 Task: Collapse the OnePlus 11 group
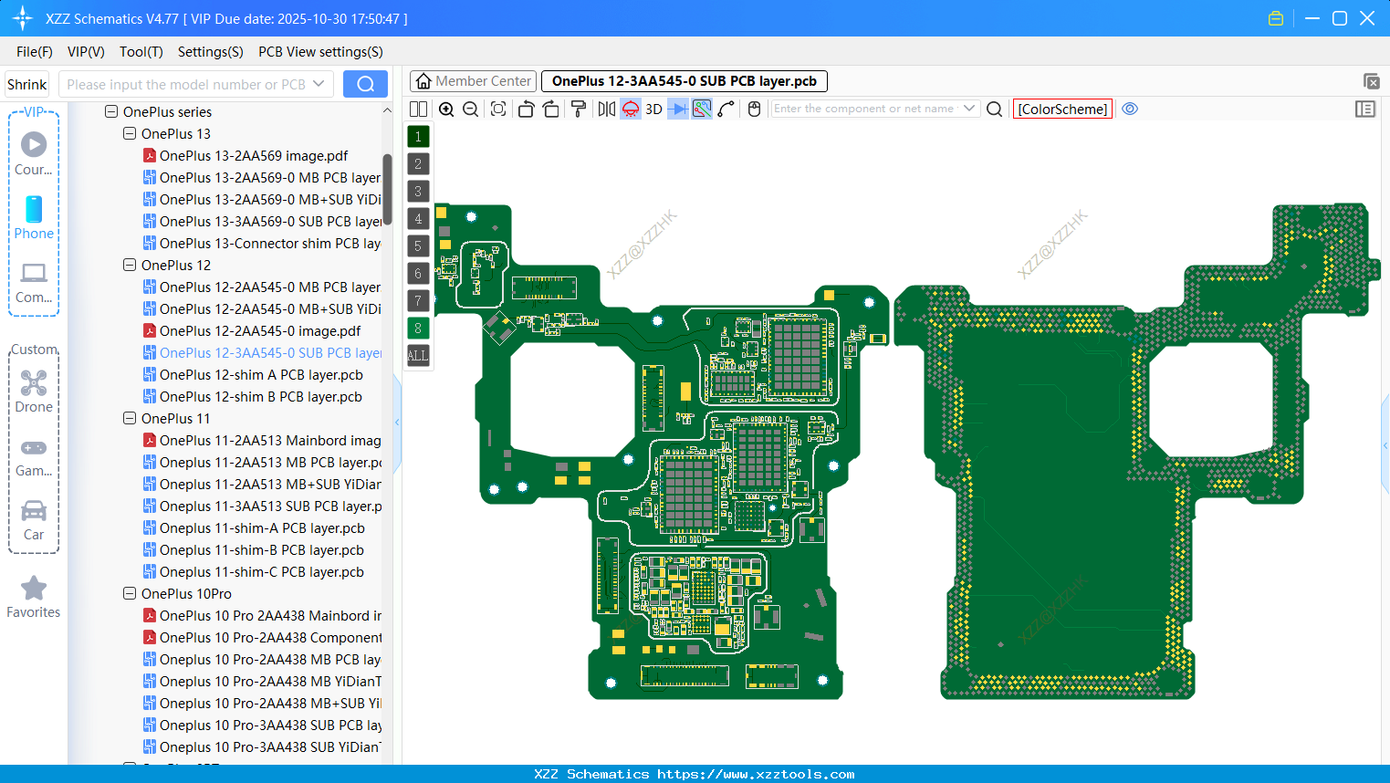(x=129, y=418)
